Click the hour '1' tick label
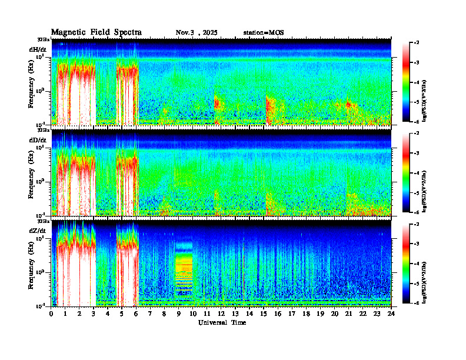 click(x=65, y=314)
